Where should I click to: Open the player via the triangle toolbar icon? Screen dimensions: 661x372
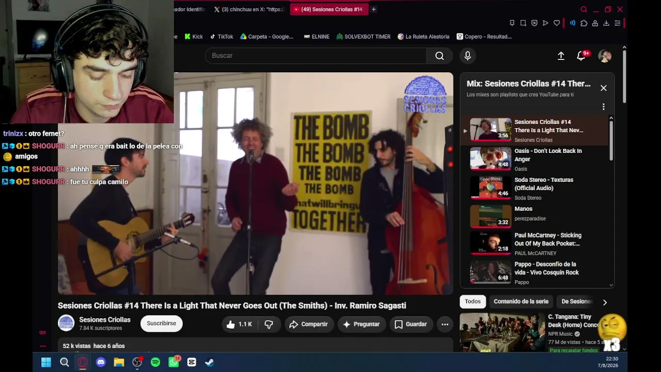[x=545, y=23]
